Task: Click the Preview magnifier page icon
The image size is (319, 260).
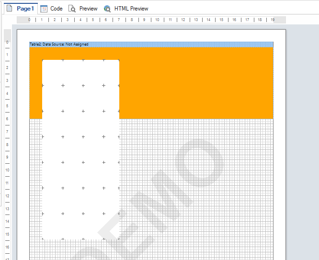Action: coord(72,9)
